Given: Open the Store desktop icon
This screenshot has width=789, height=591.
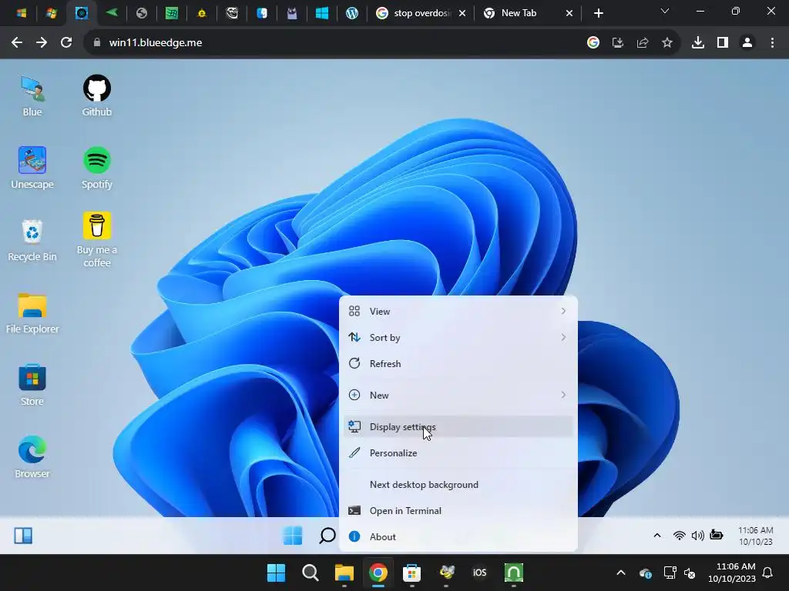Looking at the screenshot, I should [x=32, y=385].
